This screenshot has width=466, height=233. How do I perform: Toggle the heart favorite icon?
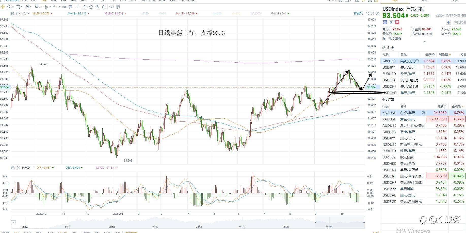(397, 22)
